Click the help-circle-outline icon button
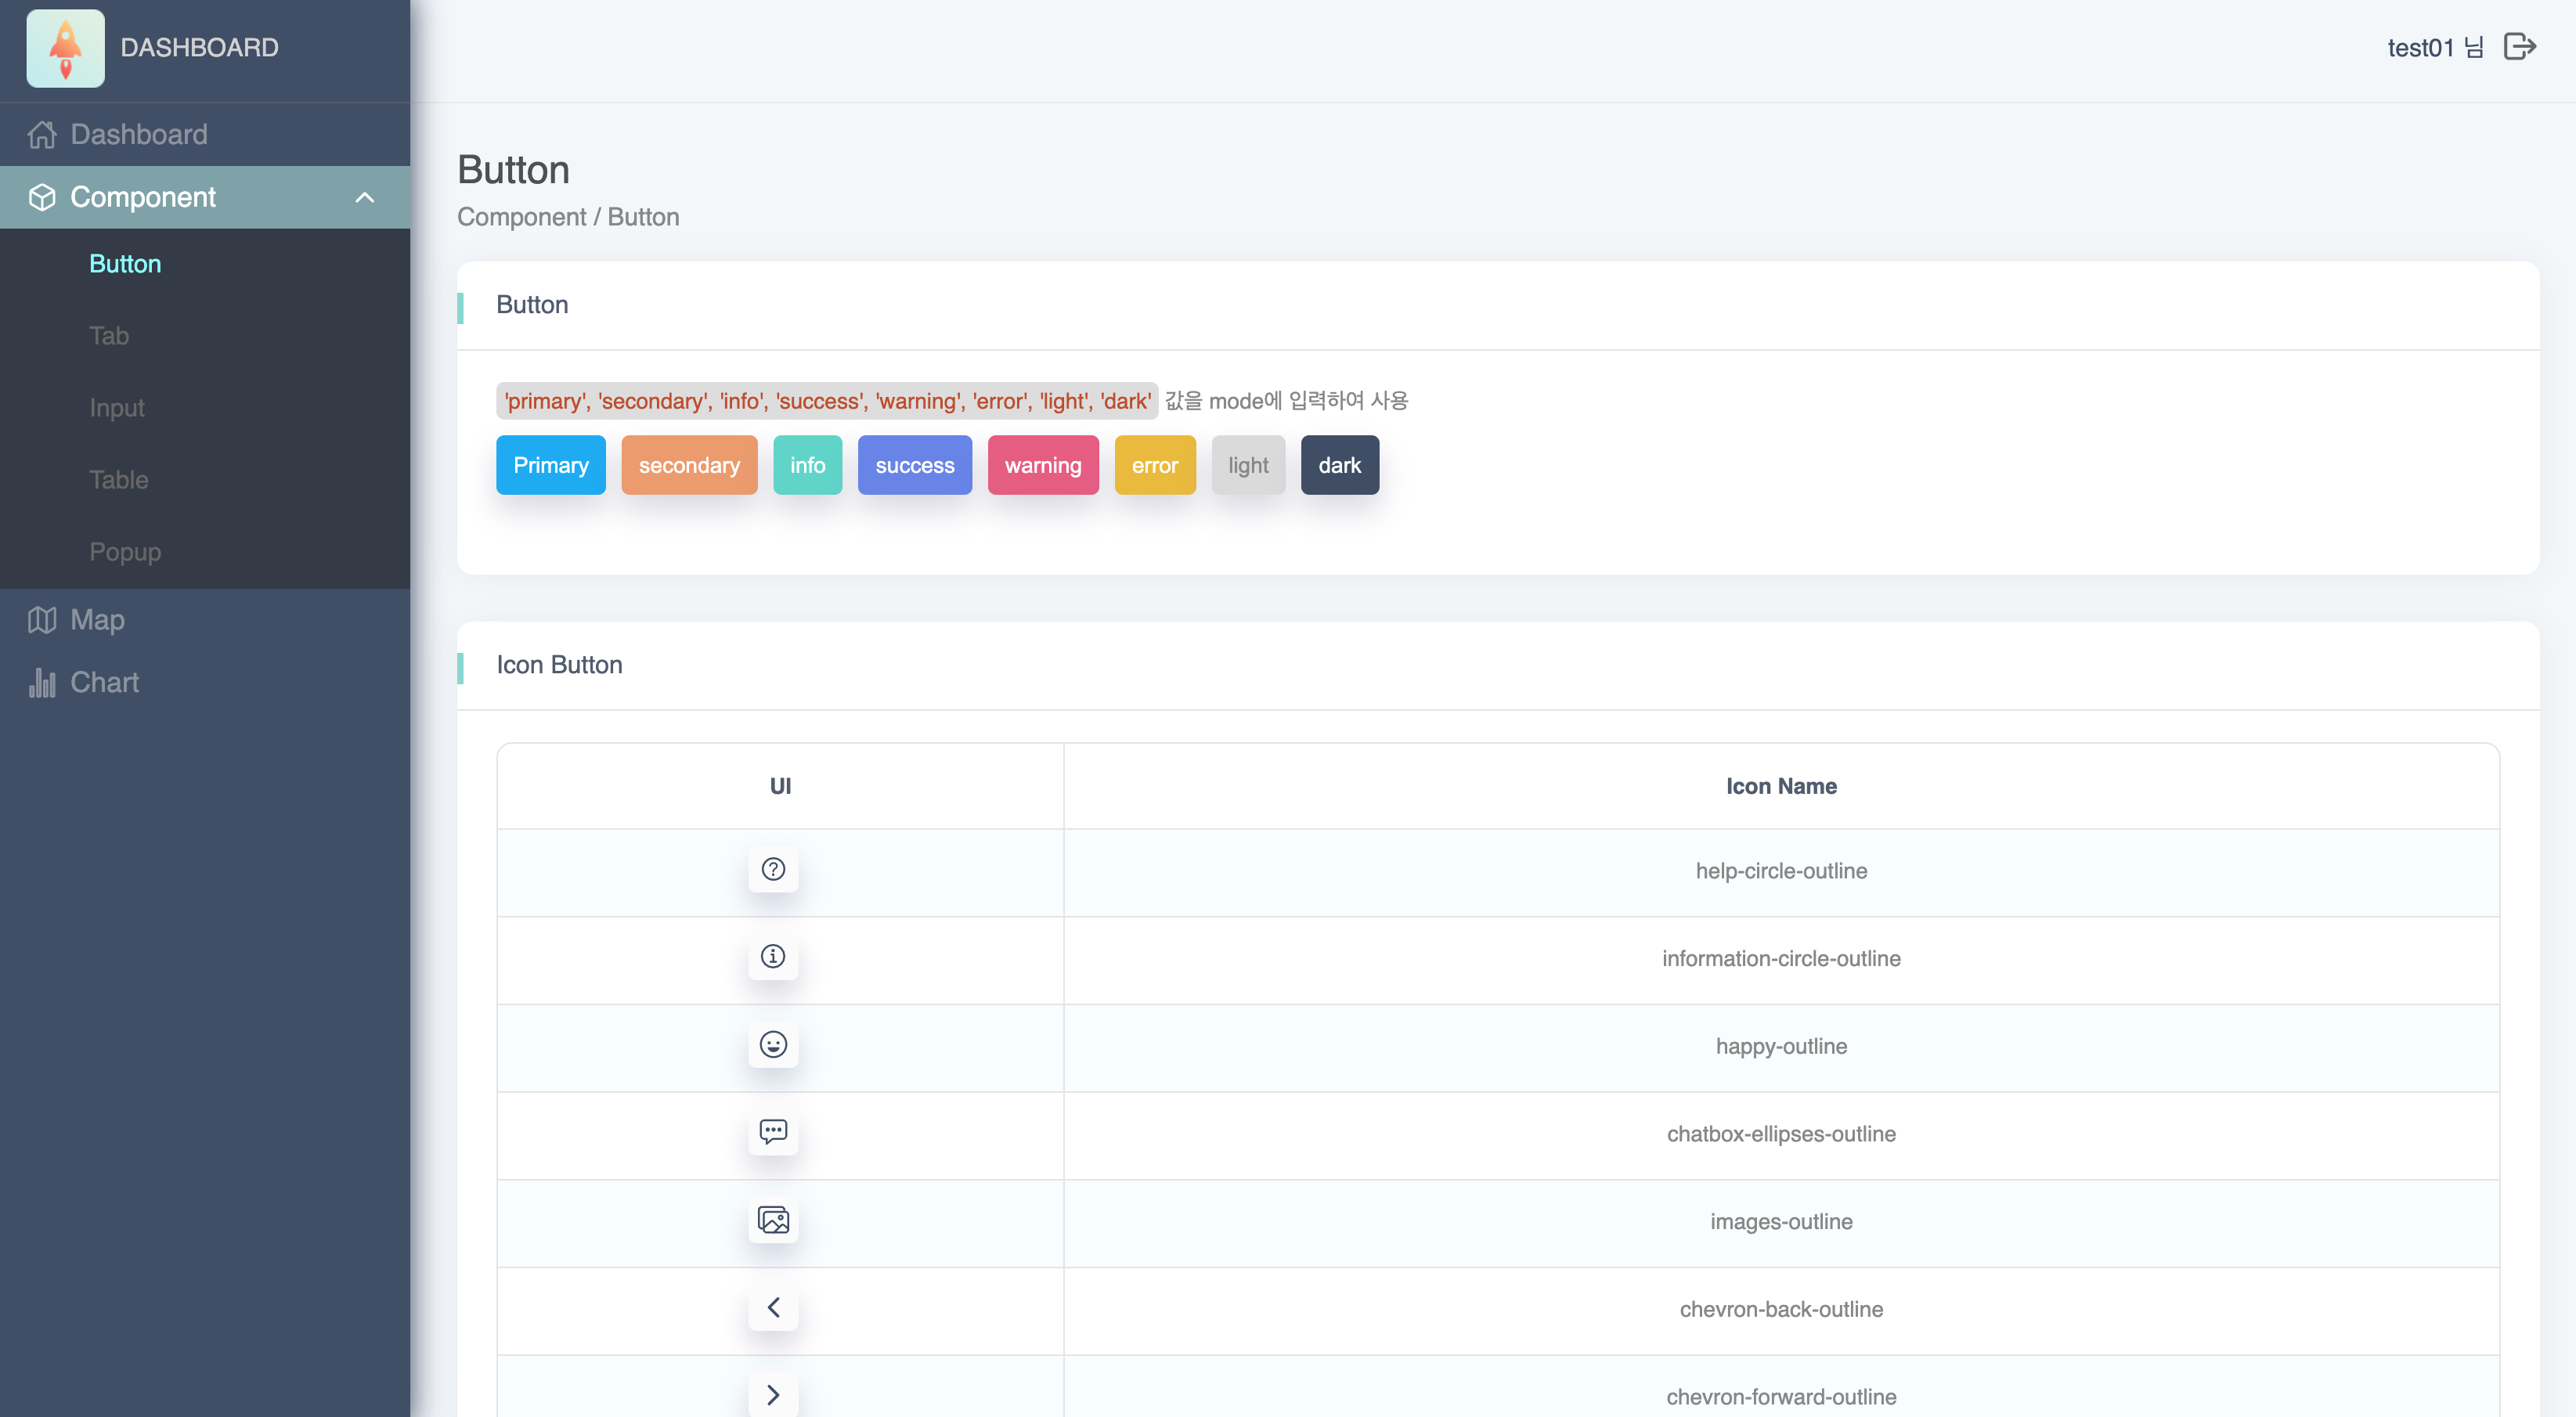Image resolution: width=2576 pixels, height=1417 pixels. coord(773,869)
